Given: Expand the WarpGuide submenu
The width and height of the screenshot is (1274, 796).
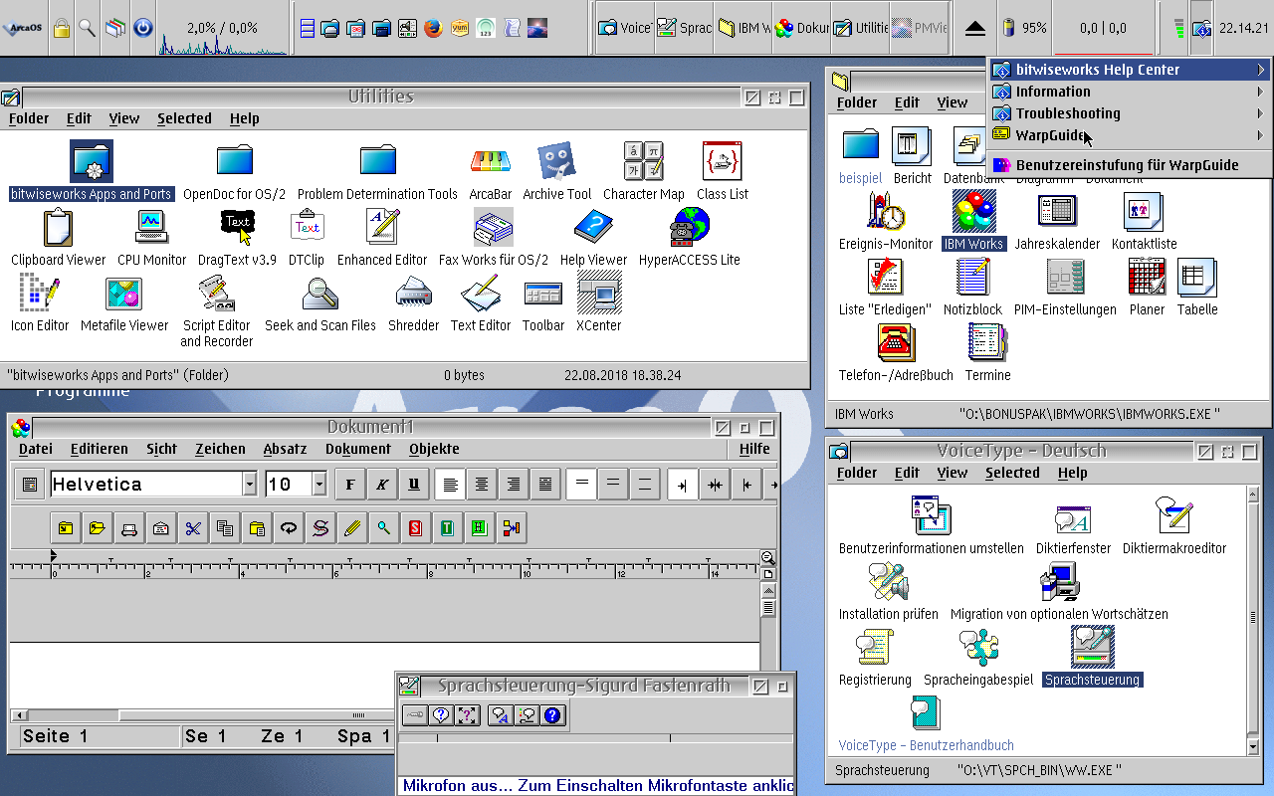Looking at the screenshot, I should (1129, 135).
